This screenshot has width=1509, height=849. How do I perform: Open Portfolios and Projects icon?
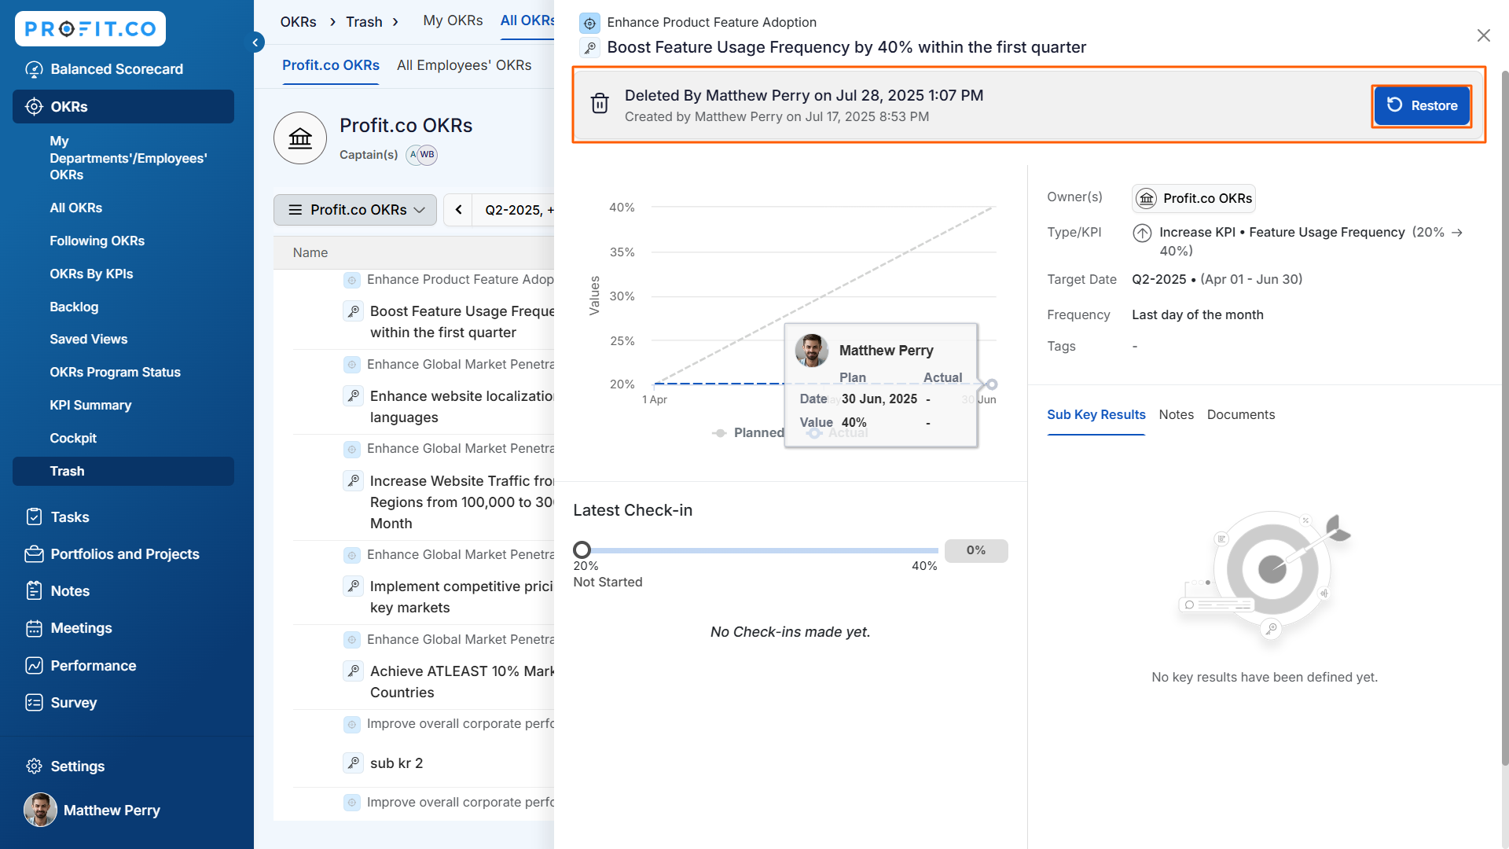point(34,553)
